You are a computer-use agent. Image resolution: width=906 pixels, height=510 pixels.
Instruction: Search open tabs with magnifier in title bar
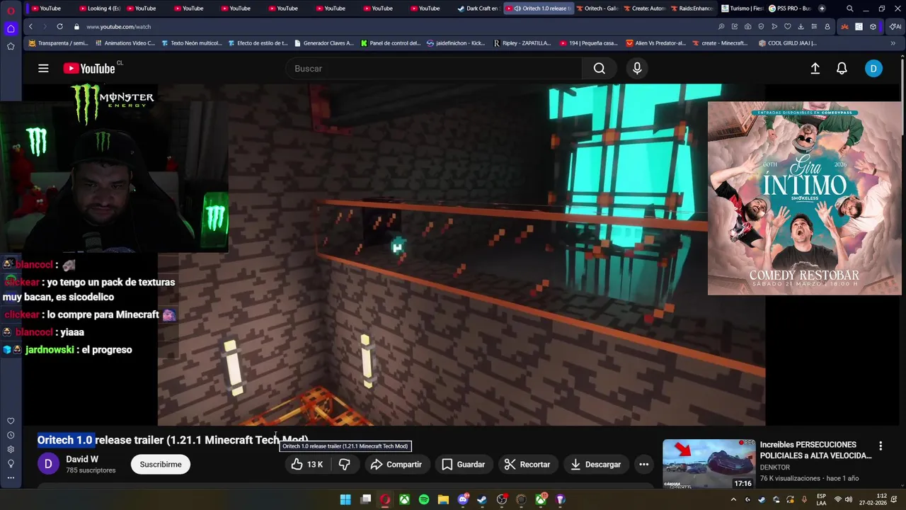pos(850,8)
